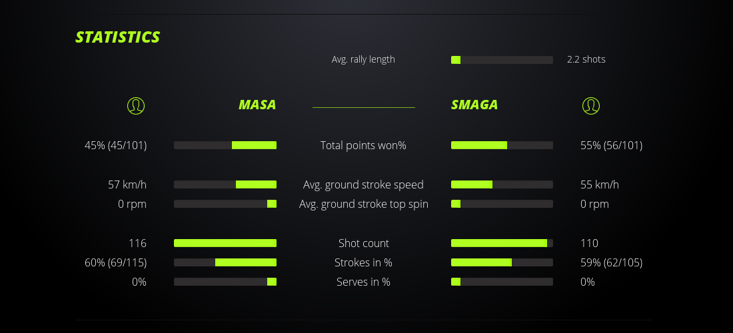Click the 'Avg. ground stroke speed' label

pos(363,184)
